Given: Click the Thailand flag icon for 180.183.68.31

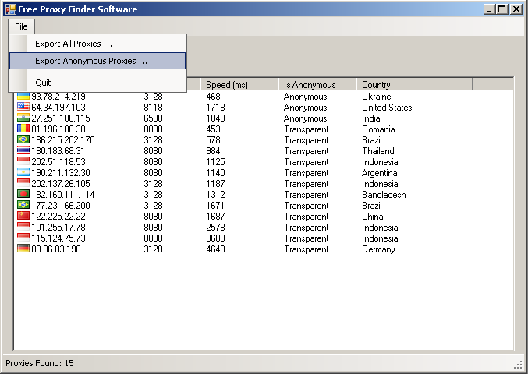Looking at the screenshot, I should pyautogui.click(x=23, y=151).
